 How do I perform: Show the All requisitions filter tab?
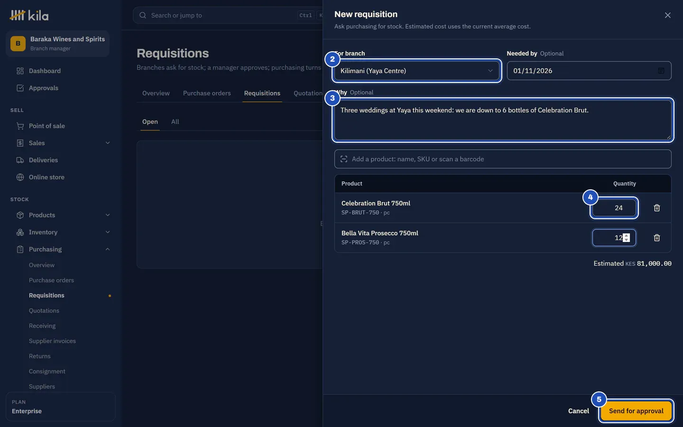tap(175, 121)
